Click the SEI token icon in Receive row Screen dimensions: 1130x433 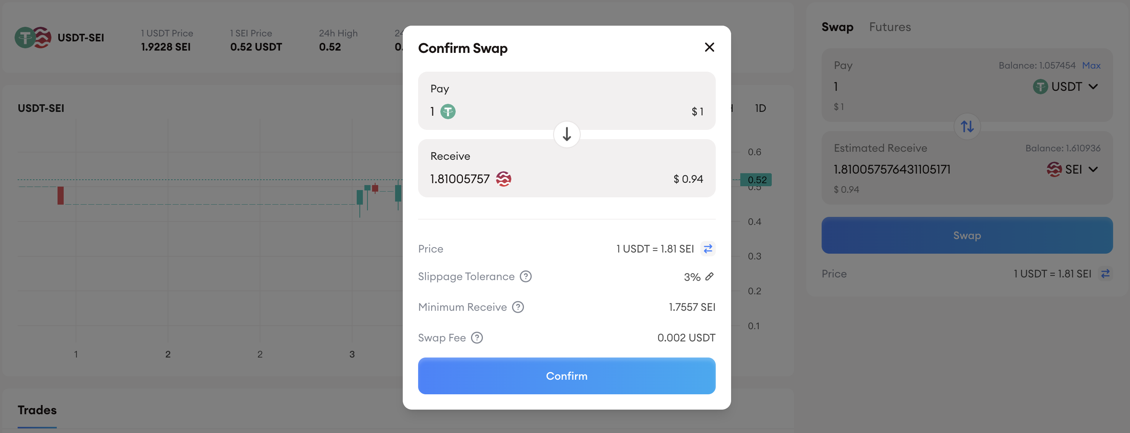click(x=504, y=179)
